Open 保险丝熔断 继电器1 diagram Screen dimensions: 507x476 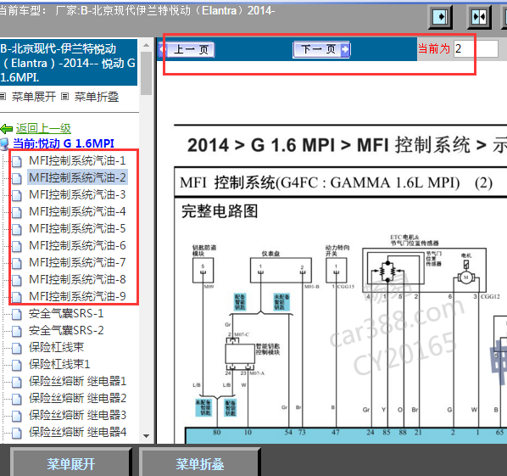[78, 381]
